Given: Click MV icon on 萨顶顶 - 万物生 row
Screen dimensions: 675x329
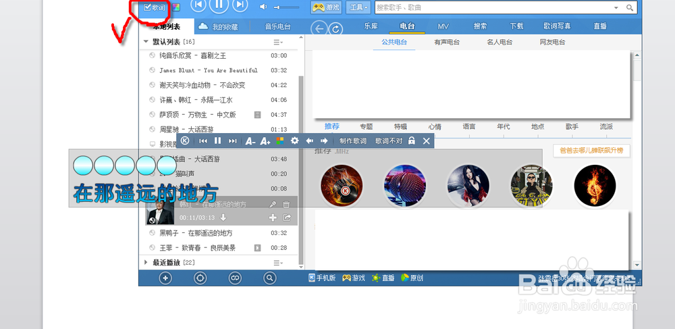Looking at the screenshot, I should click(257, 115).
